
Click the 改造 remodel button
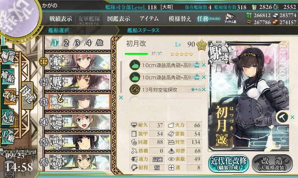point(272,163)
